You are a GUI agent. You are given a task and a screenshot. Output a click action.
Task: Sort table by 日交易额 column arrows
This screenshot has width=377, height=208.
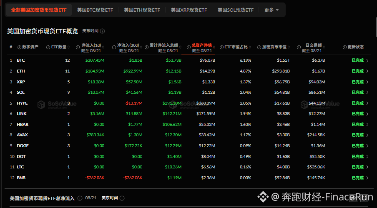(324, 47)
